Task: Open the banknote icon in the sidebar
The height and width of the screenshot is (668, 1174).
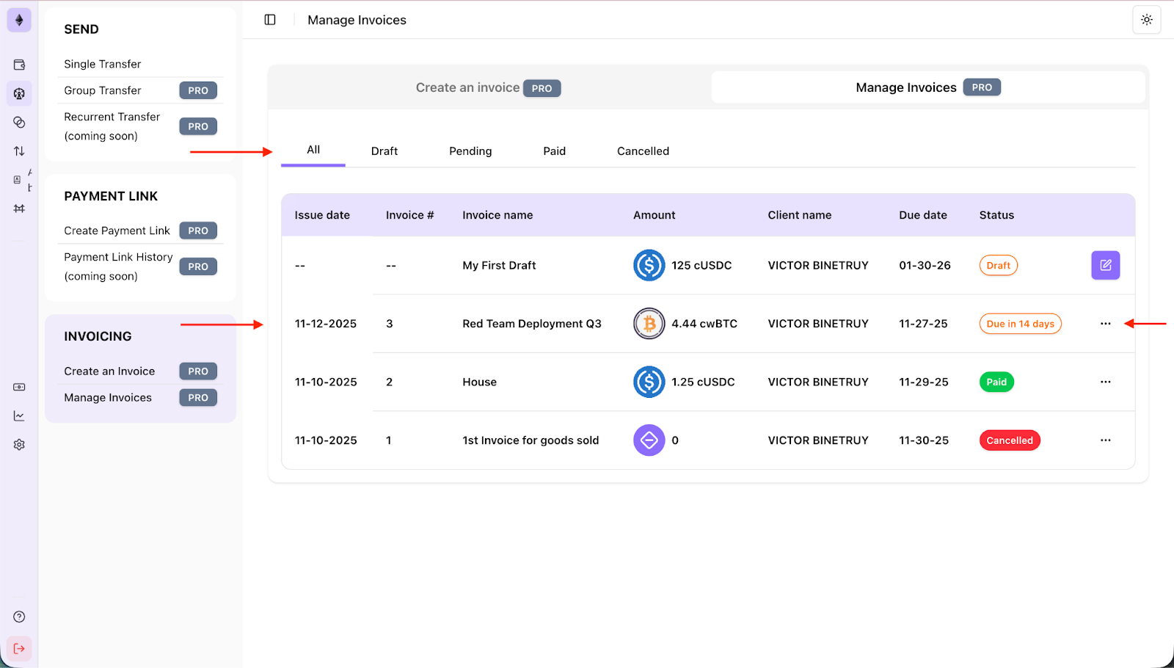Action: point(19,387)
